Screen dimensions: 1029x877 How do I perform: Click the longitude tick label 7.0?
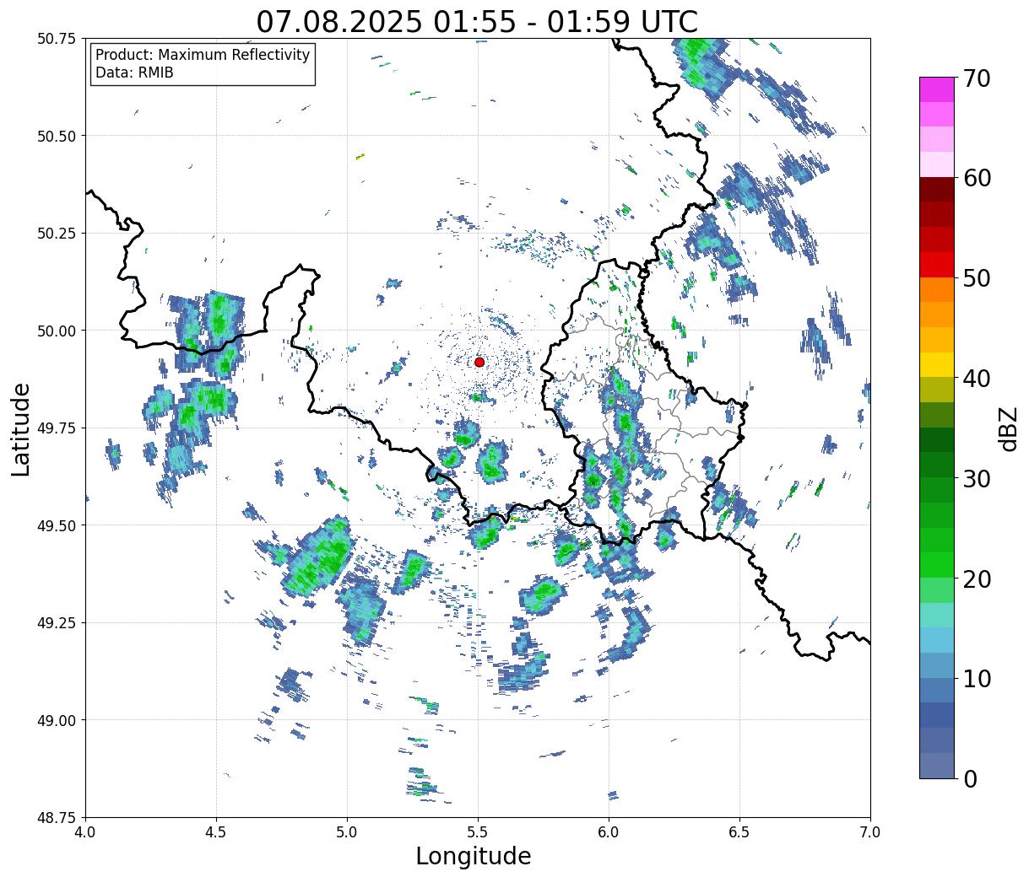tap(870, 831)
